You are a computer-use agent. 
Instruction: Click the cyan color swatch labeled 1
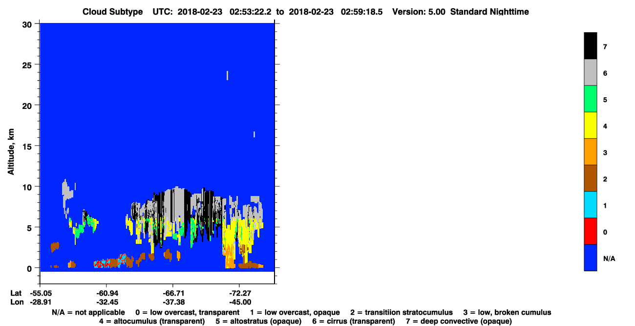591,204
